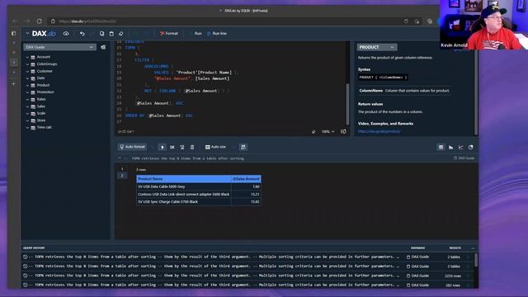Click query history scrollbar

click(476, 260)
